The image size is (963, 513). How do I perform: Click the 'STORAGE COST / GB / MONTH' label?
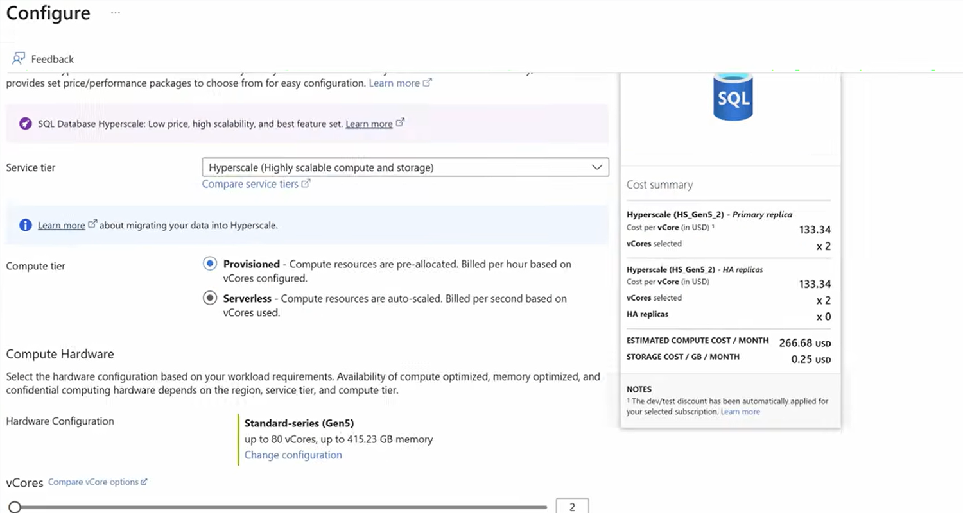[x=683, y=357]
